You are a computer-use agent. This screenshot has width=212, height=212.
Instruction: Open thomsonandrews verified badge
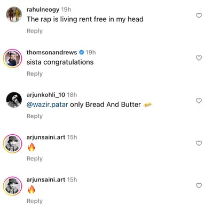(81, 52)
